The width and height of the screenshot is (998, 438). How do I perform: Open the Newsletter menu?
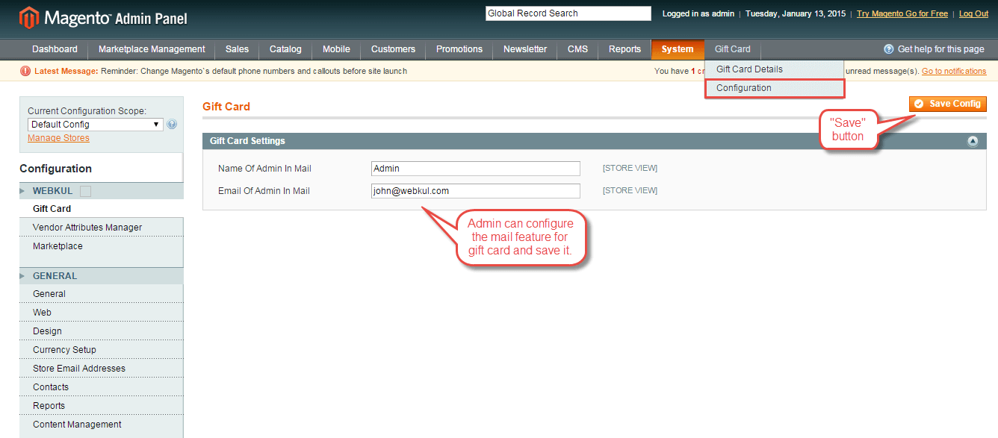(x=525, y=49)
